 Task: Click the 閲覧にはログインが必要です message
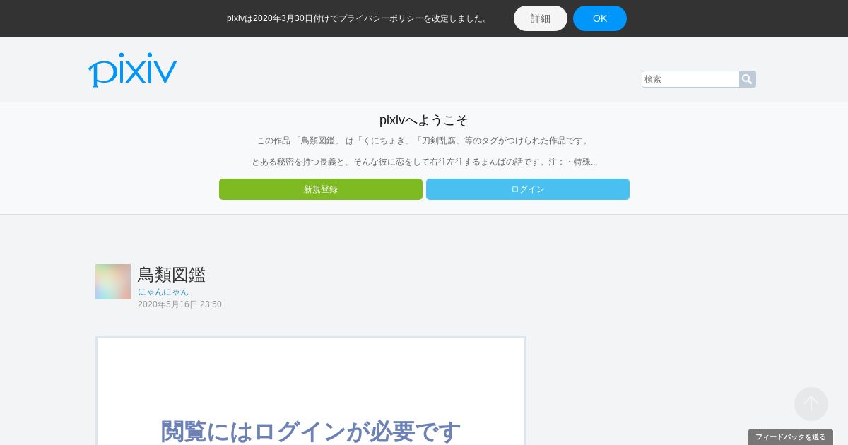[311, 431]
